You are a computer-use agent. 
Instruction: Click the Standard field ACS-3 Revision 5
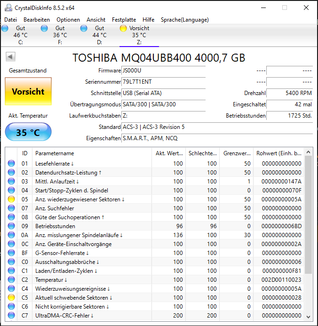(217, 127)
